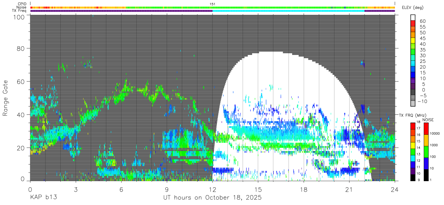Viewport: 444px width, 205px height.
Task: Click the x-axis hour label '12'
Action: pos(213,189)
